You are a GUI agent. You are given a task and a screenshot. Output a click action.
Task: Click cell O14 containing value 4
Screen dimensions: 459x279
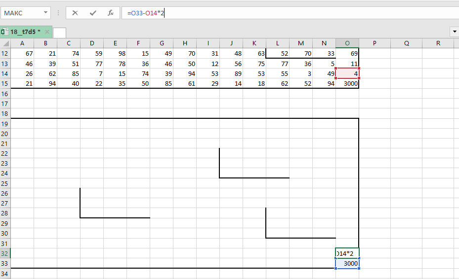(x=347, y=73)
